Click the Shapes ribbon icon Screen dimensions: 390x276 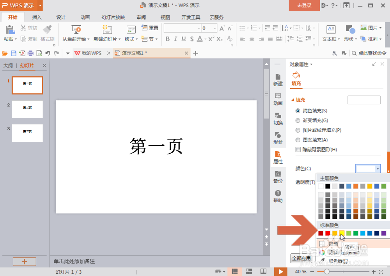pyautogui.click(x=350, y=30)
